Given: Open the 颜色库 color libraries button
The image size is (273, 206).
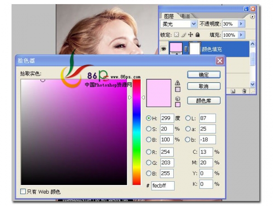Looking at the screenshot, I should click(x=204, y=101).
